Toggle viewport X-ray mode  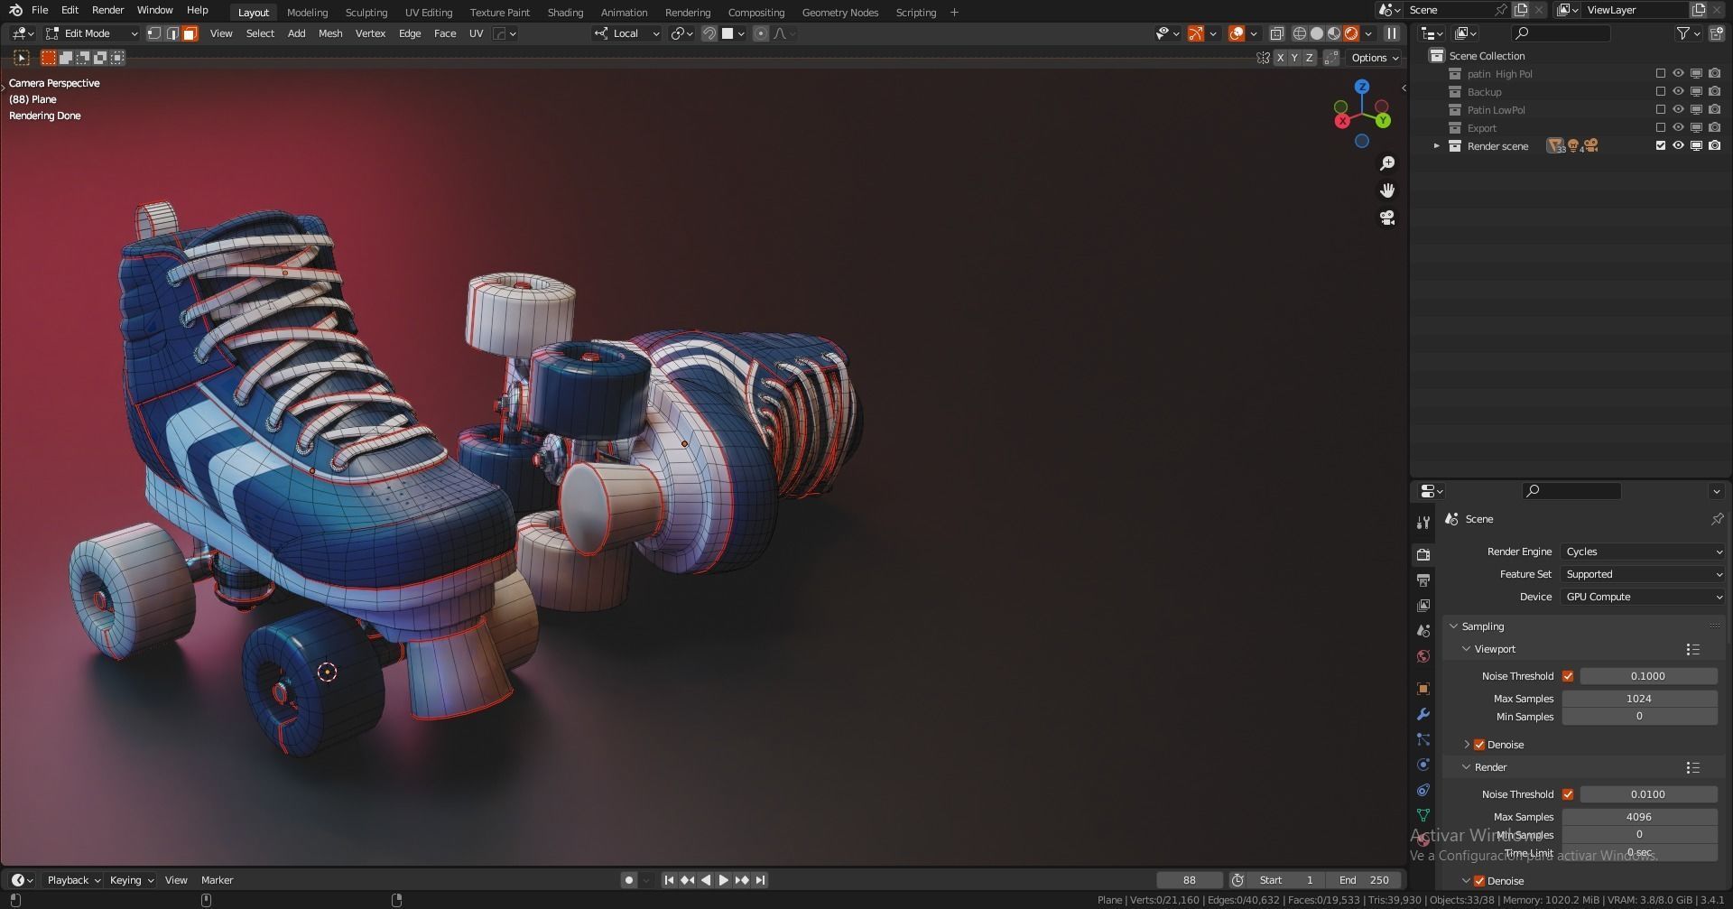click(1276, 33)
